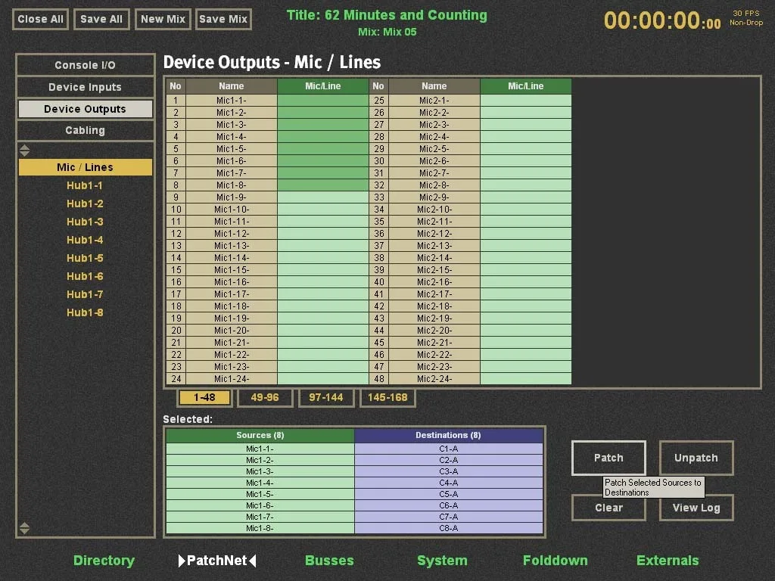Click the Mix: Mix 05 label
This screenshot has width=775, height=581.
pos(387,32)
